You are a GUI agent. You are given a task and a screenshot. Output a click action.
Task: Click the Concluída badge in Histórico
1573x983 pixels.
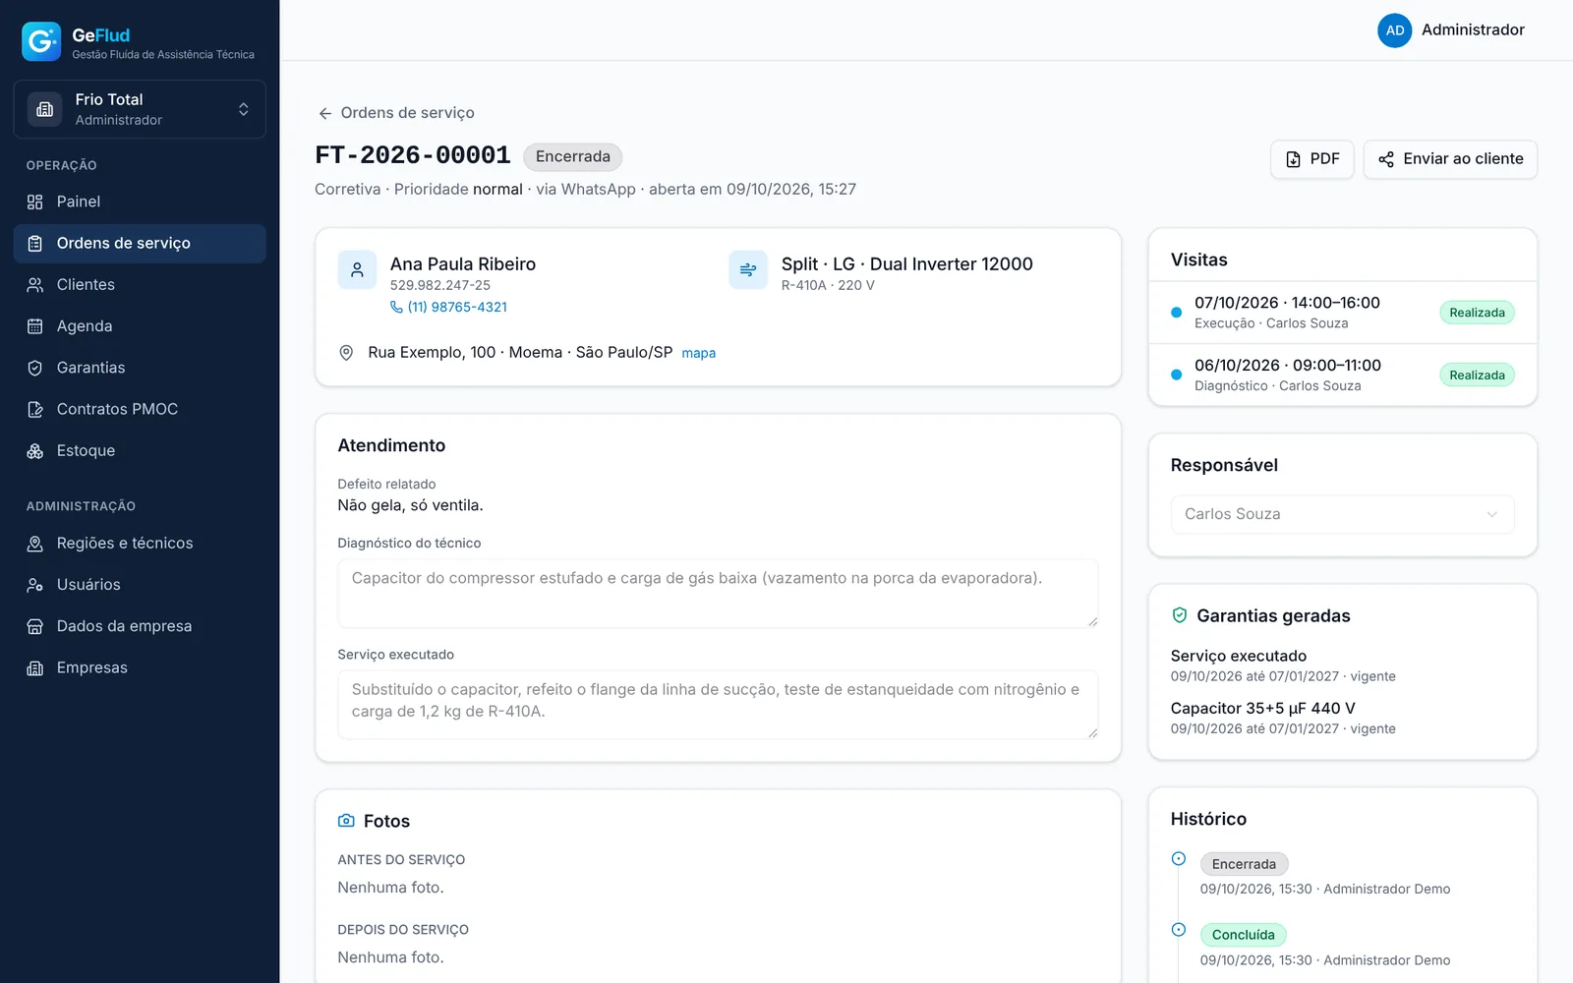pos(1243,935)
